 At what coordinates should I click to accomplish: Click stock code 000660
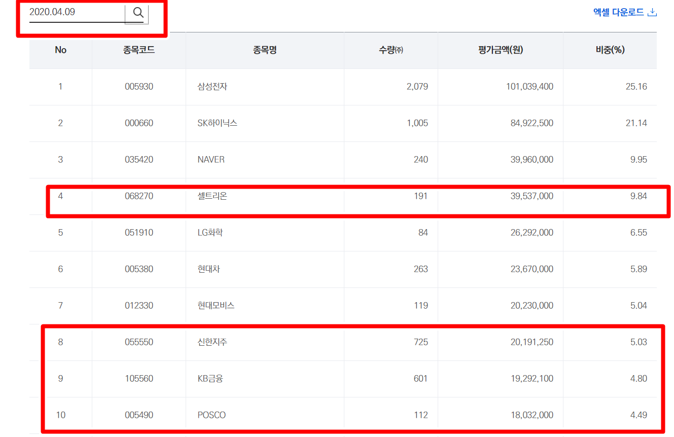(139, 123)
